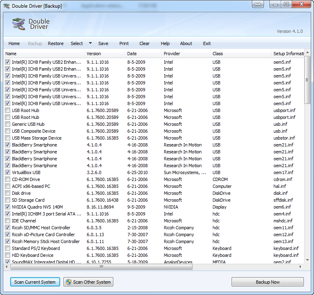
Task: Uncheck Ricoh Memory Stick Host Controller checkbox
Action: pyautogui.click(x=7, y=241)
